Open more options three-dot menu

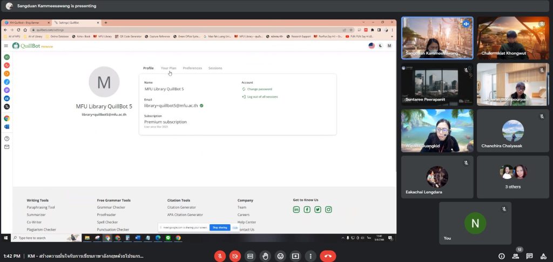tap(311, 256)
